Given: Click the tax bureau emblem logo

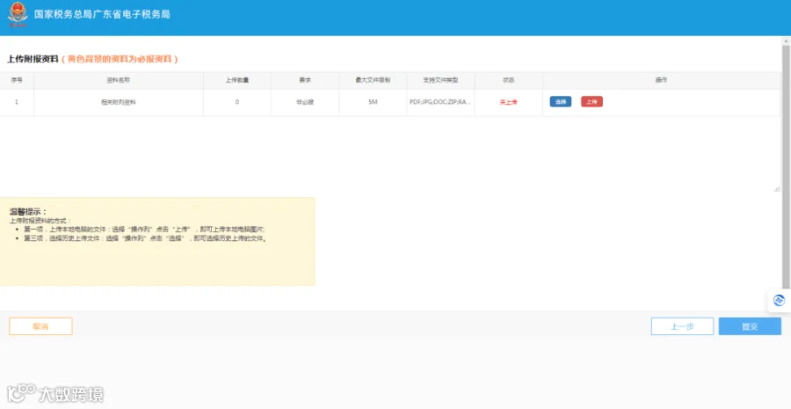Looking at the screenshot, I should tap(18, 15).
